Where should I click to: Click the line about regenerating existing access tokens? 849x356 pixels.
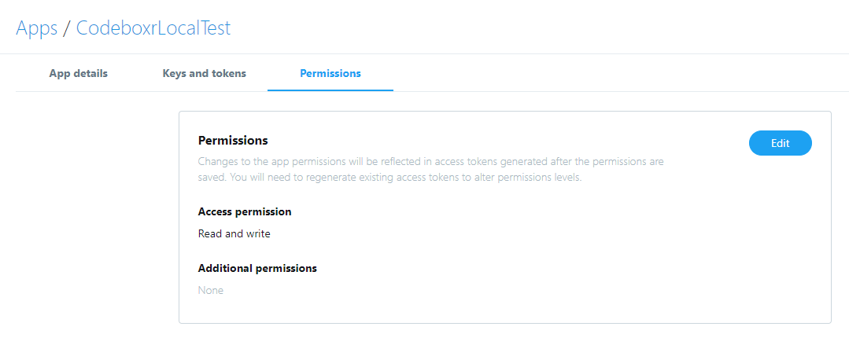pos(389,178)
